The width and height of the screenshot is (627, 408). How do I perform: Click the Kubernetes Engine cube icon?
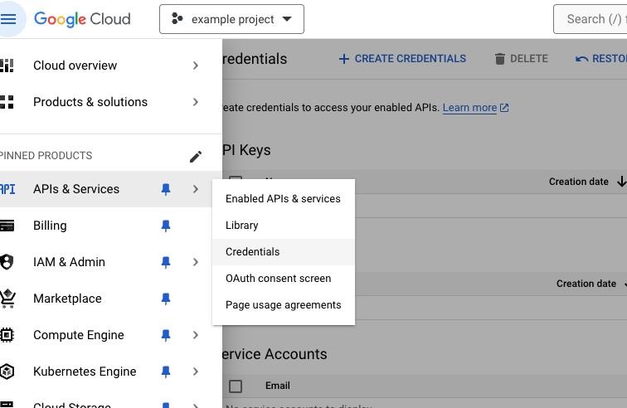click(7, 372)
